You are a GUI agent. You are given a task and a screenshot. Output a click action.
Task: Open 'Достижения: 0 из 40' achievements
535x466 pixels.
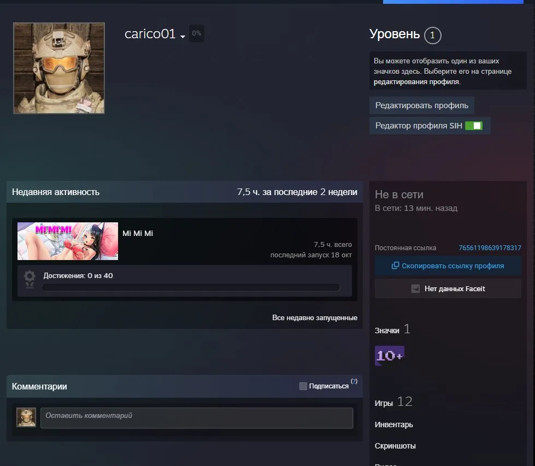[78, 276]
